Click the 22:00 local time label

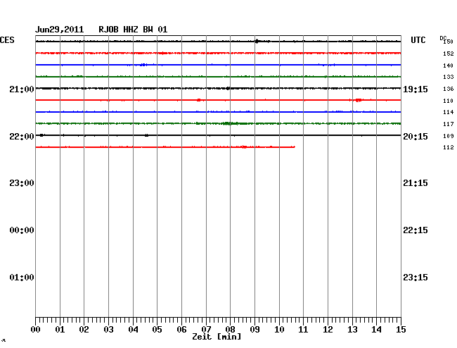pyautogui.click(x=22, y=137)
